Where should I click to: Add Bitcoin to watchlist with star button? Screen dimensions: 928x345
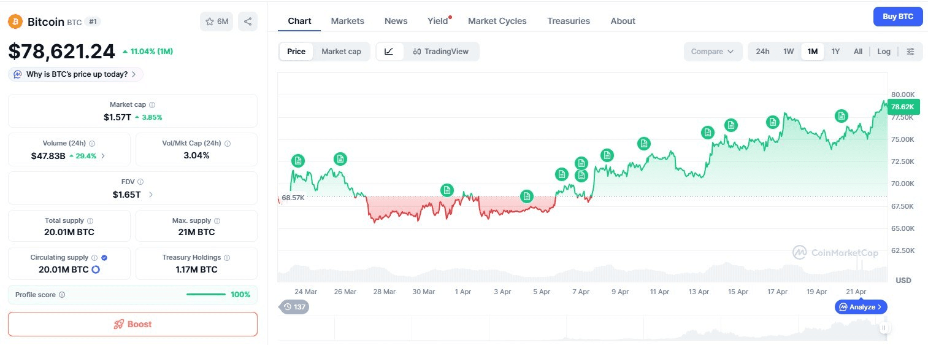(217, 21)
